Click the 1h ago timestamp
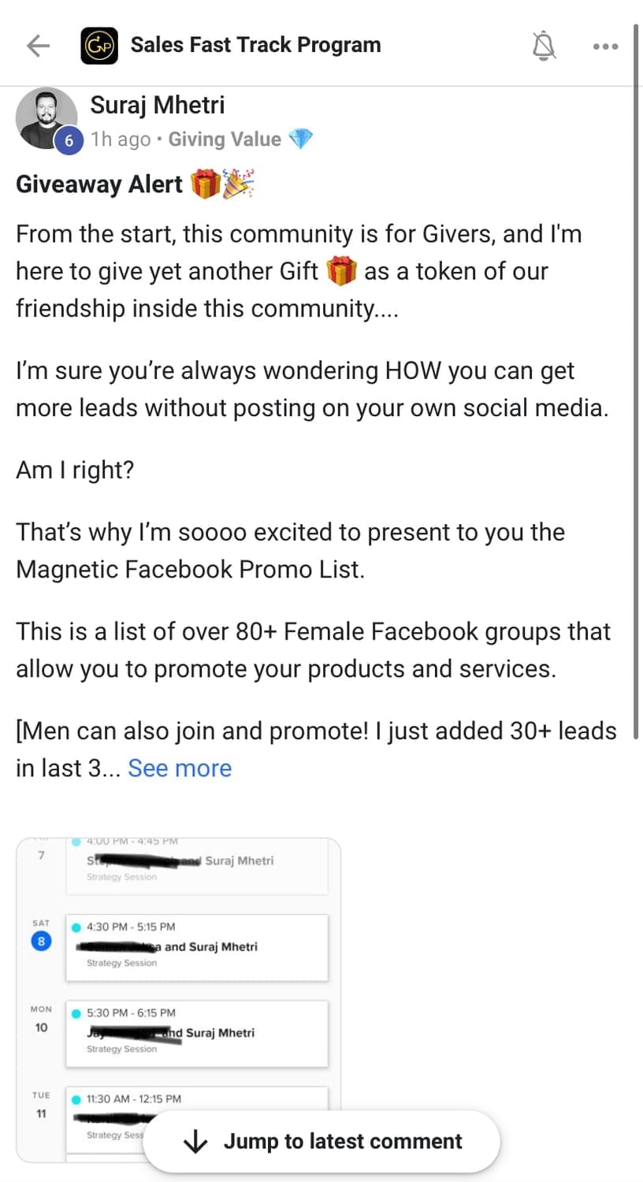Screen dimensions: 643x1182 coord(121,139)
